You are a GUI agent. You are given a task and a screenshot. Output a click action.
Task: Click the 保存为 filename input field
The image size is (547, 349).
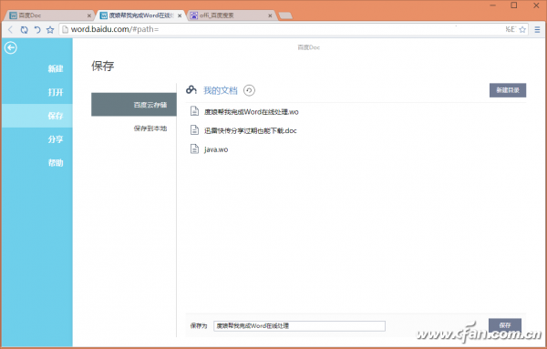pos(299,326)
